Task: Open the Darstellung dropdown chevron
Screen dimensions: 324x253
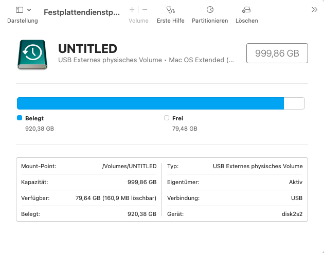Action: [29, 10]
